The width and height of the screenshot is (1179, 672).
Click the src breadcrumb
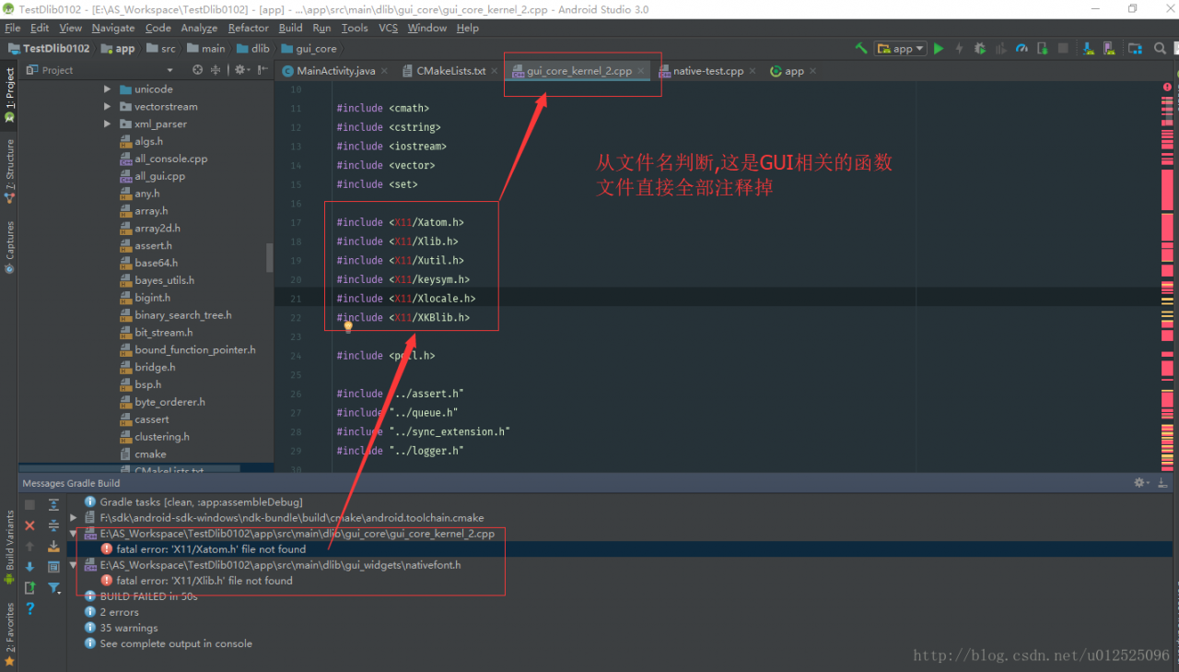[x=160, y=49]
